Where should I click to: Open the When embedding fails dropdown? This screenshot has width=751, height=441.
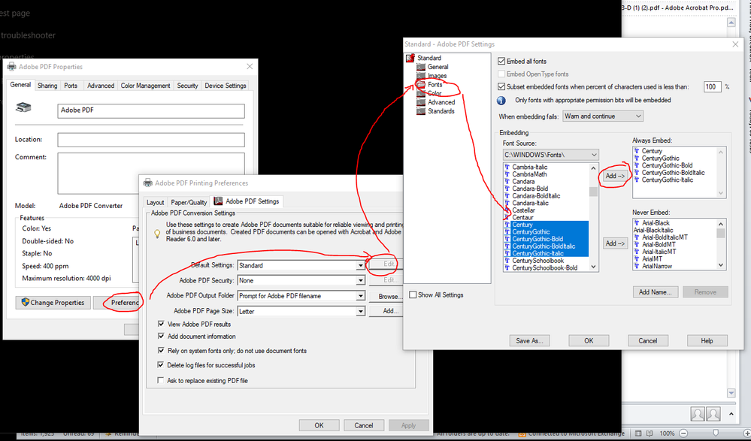[602, 116]
